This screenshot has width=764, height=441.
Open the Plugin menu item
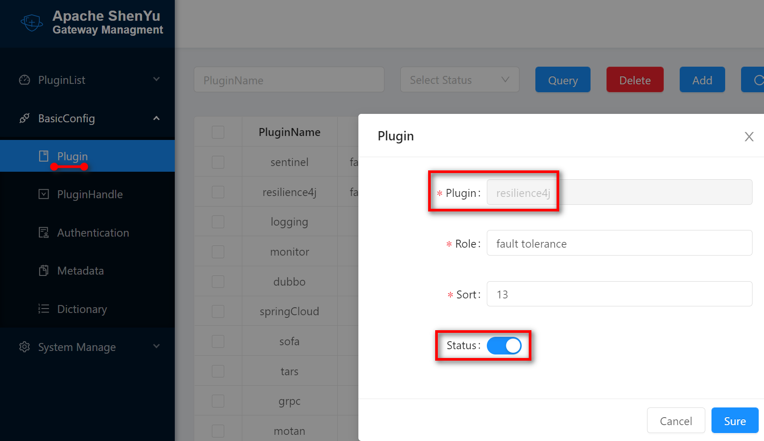(x=72, y=156)
